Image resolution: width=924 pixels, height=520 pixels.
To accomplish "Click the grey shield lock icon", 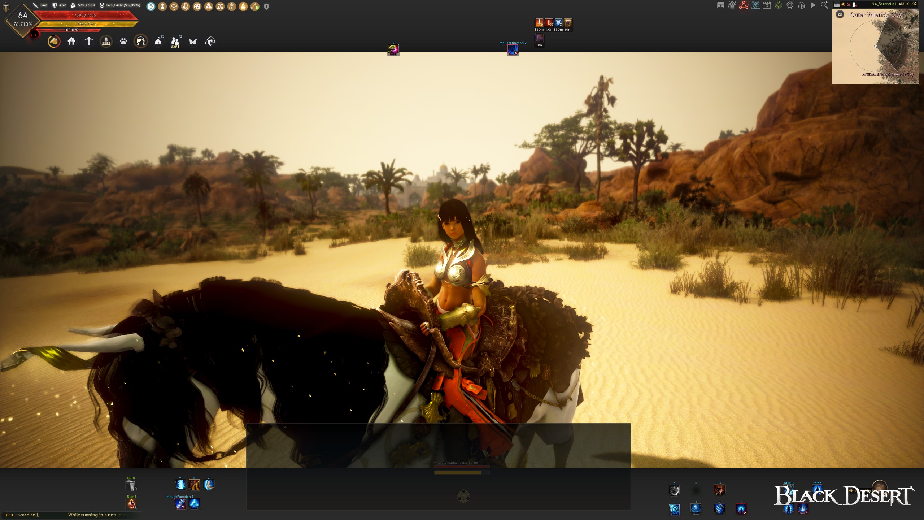I will pos(266,6).
